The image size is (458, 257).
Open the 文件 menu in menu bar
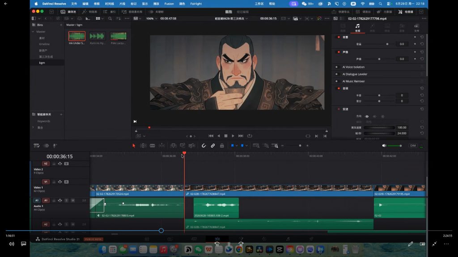click(x=74, y=4)
